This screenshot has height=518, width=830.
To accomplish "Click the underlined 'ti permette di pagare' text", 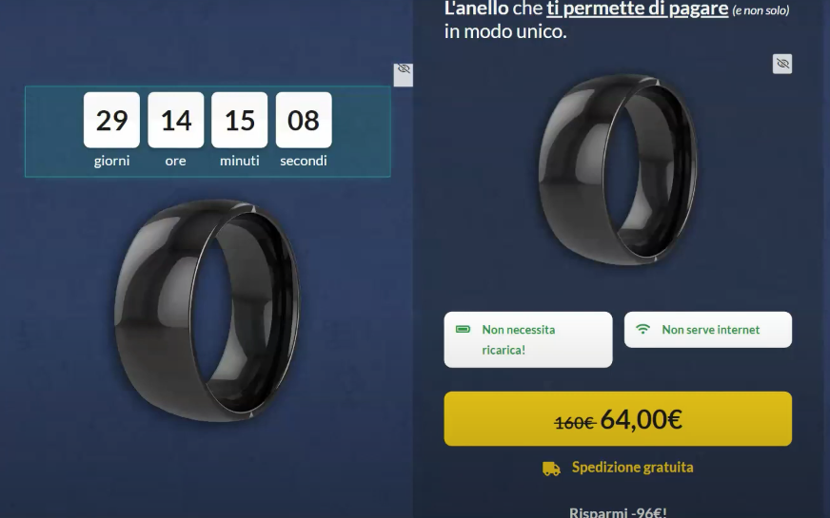I will (638, 9).
